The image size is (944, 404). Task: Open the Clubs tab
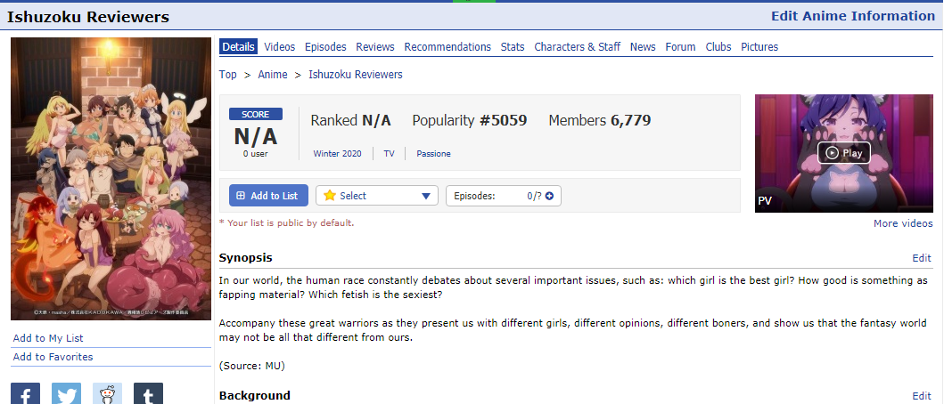718,47
